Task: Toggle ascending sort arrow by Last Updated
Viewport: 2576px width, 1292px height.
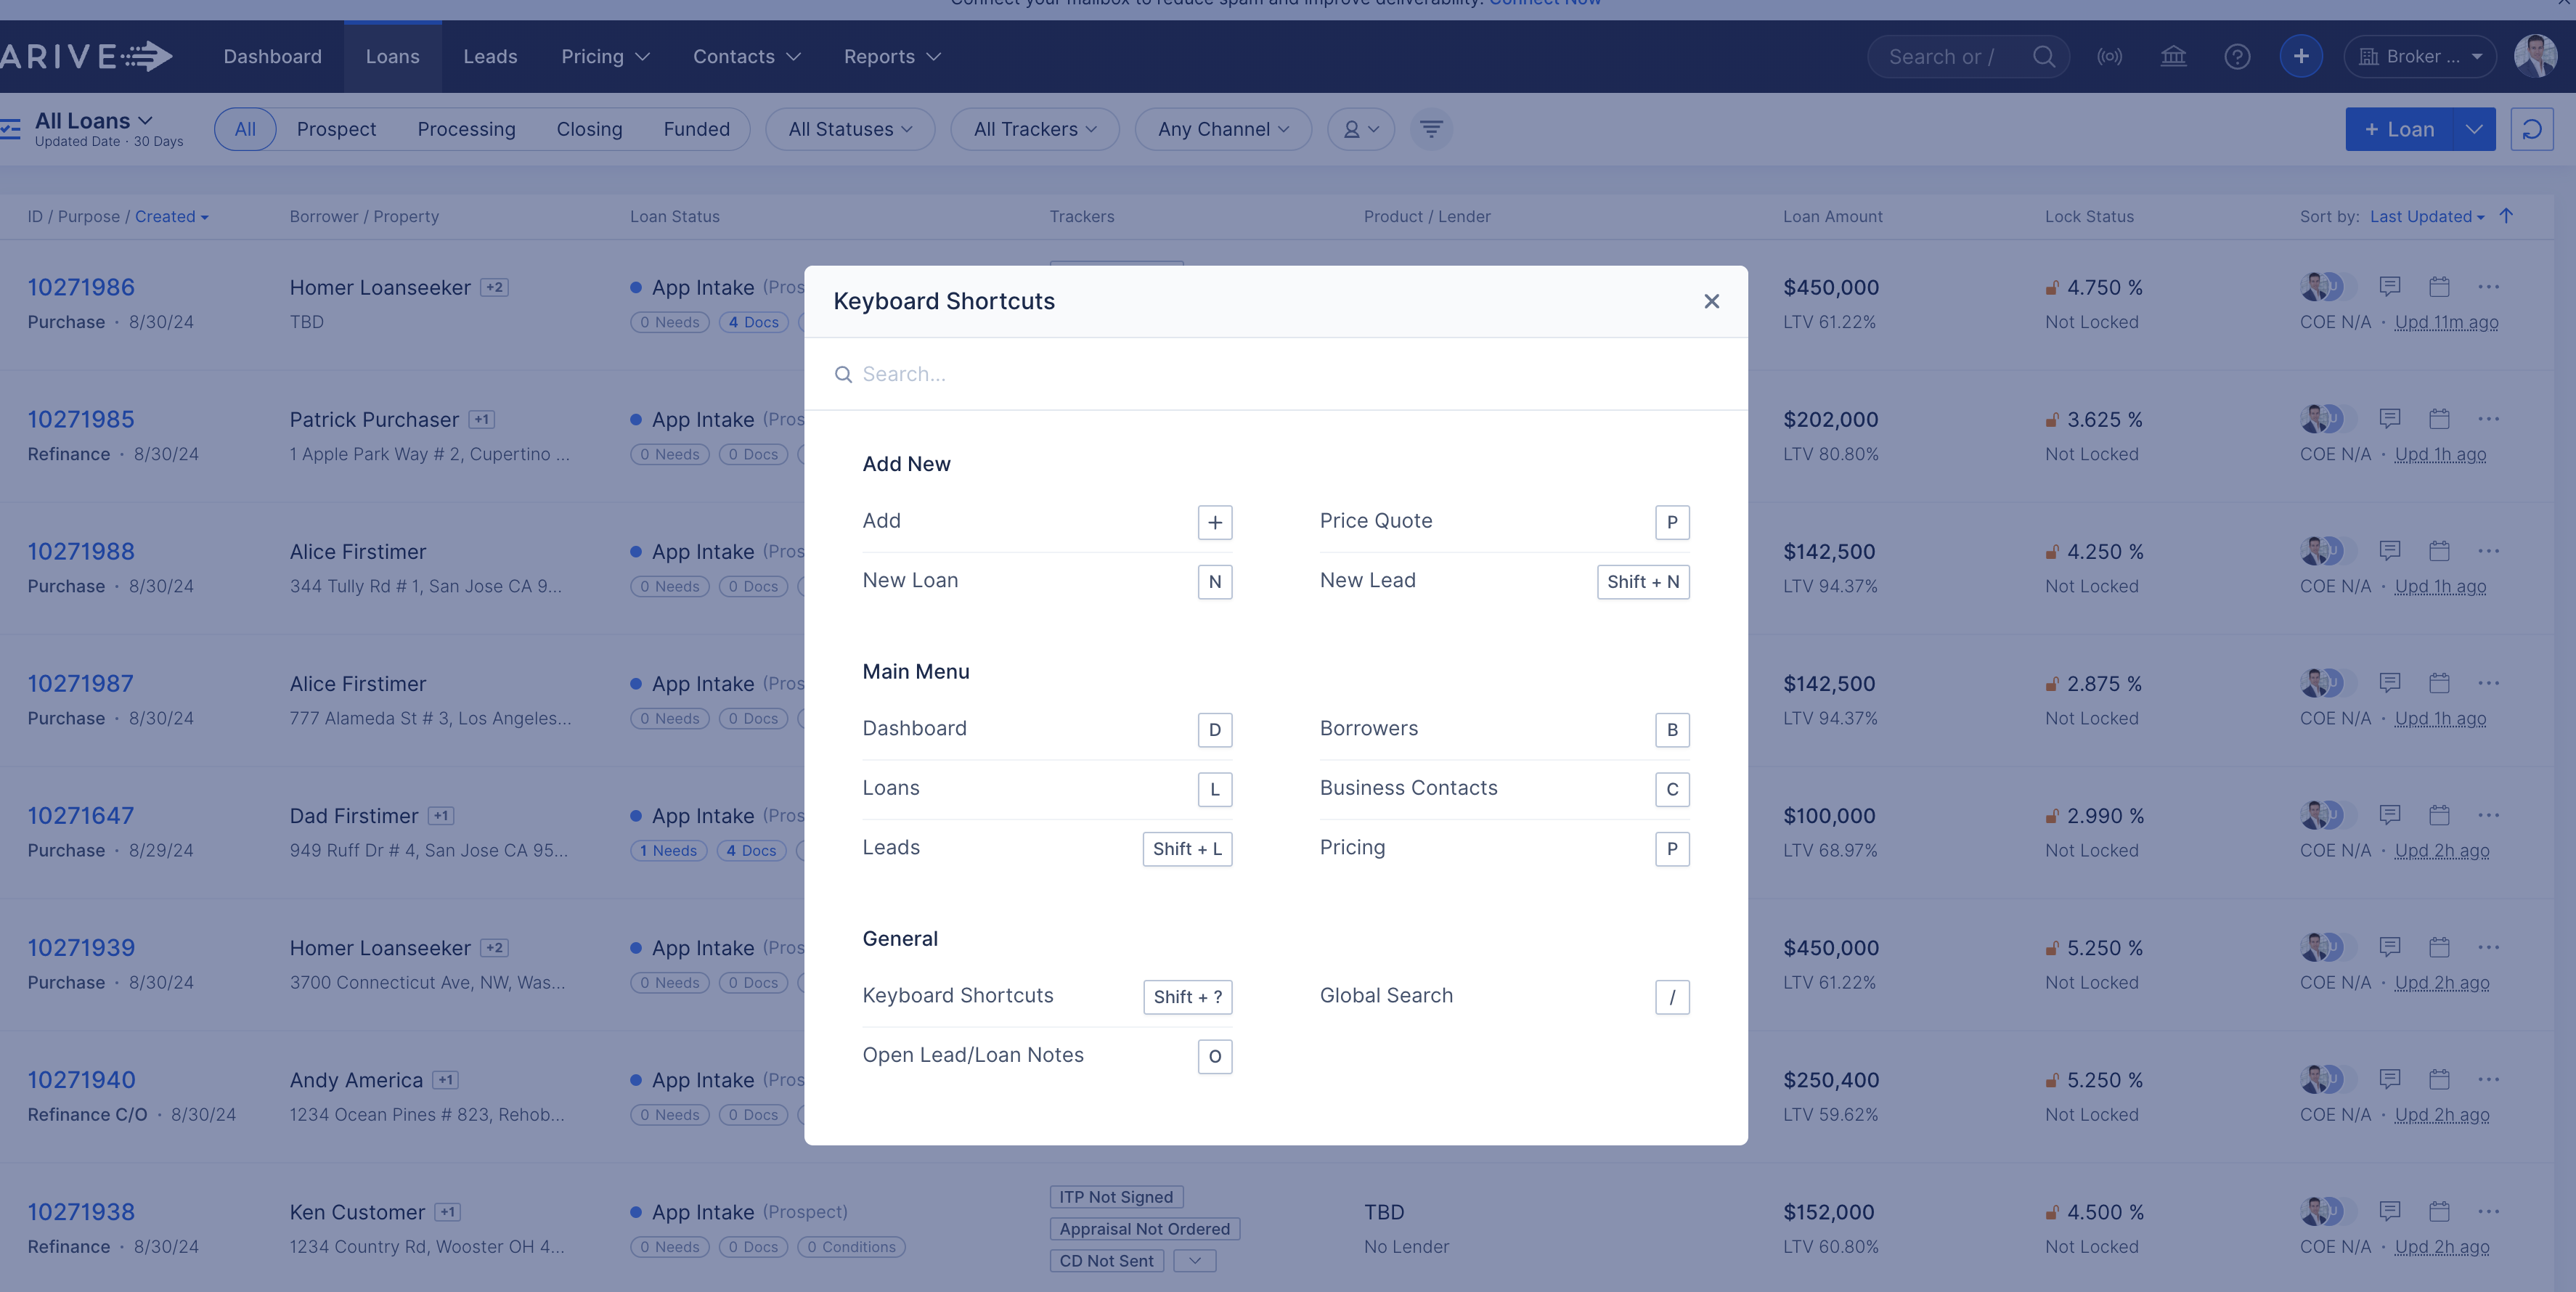Action: [2506, 216]
